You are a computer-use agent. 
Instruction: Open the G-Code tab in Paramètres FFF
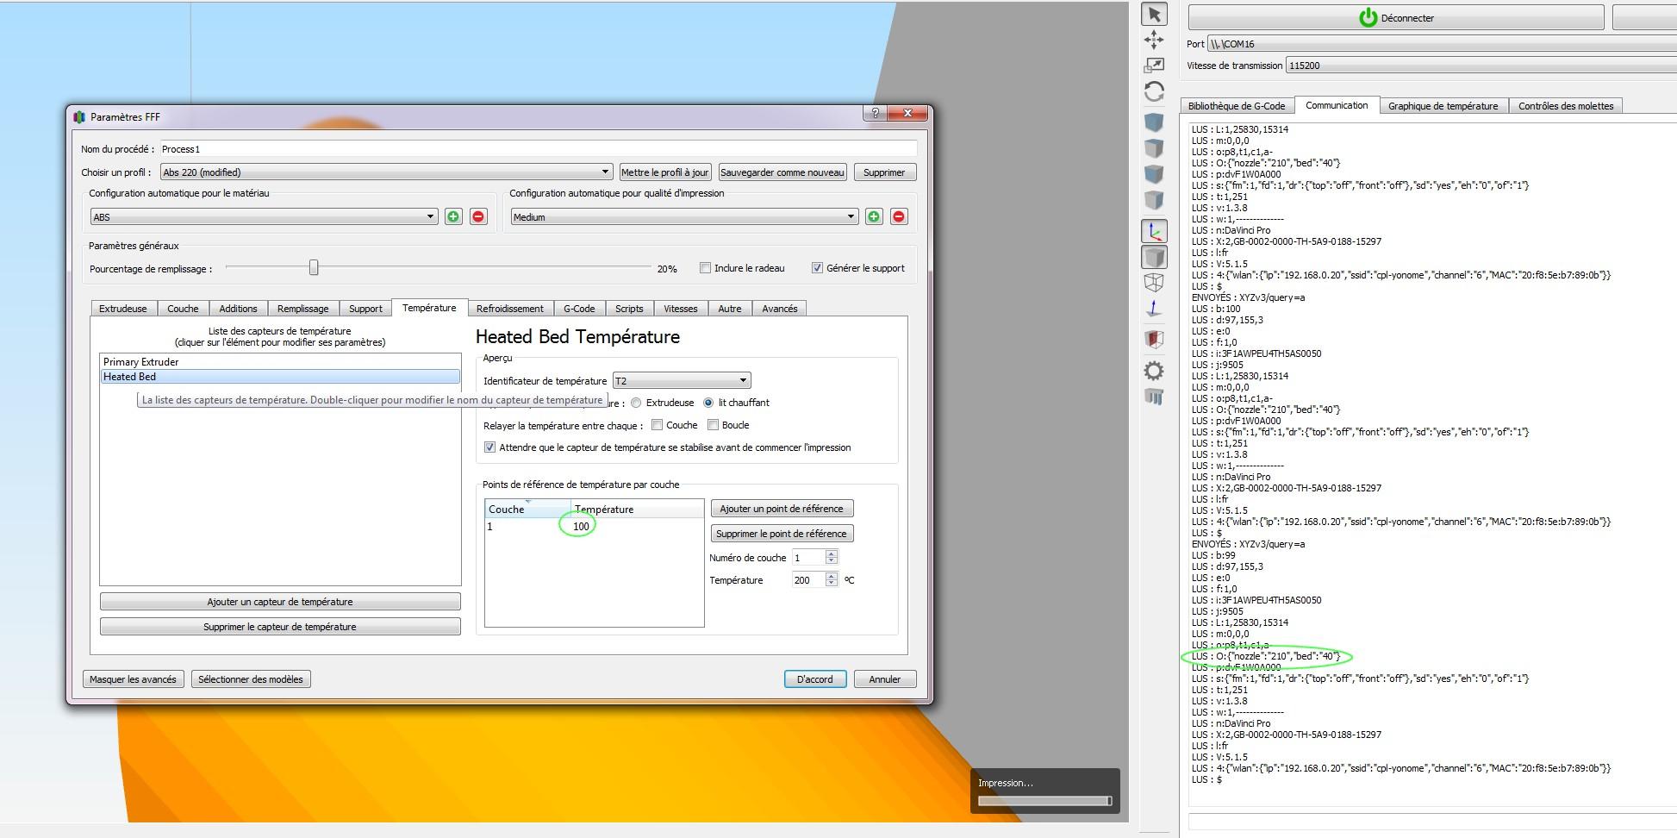[579, 309]
